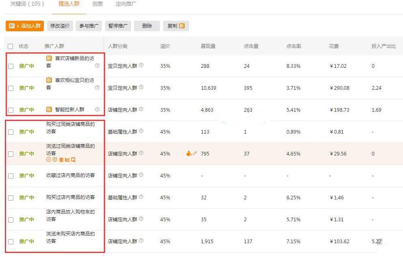This screenshot has height=257, width=403.
Task: Check the 喜欢相似宝贝的访客 row checkbox
Action: point(11,88)
